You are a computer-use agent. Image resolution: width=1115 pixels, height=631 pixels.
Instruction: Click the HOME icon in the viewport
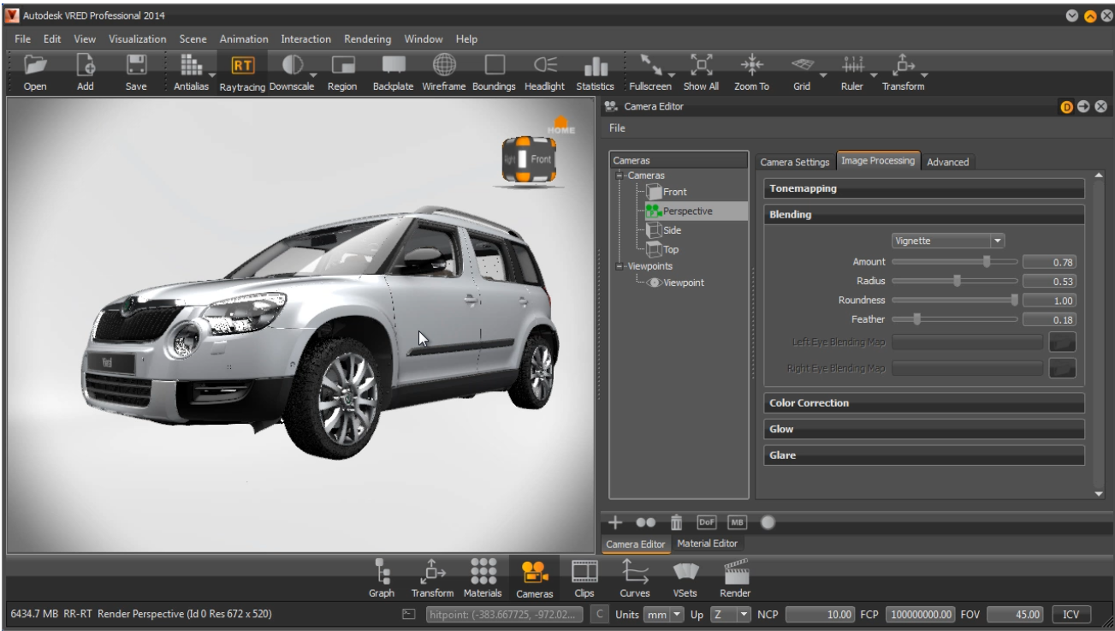[x=561, y=125]
